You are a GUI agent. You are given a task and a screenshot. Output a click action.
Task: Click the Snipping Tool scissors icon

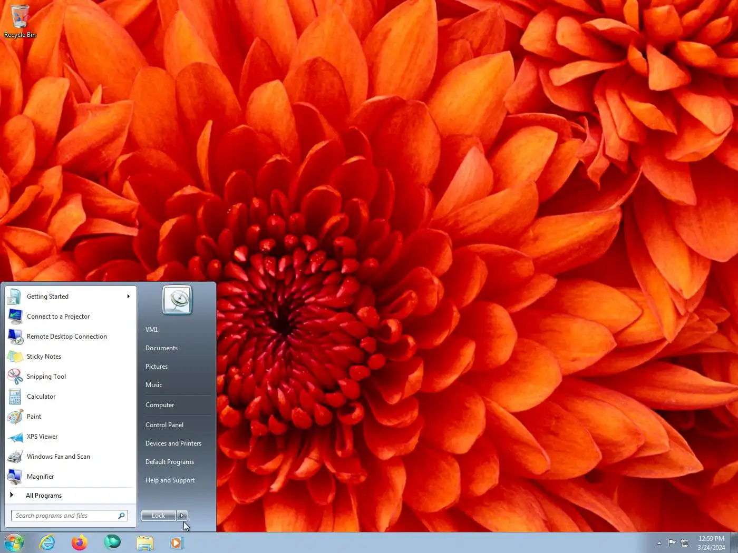[x=15, y=377]
